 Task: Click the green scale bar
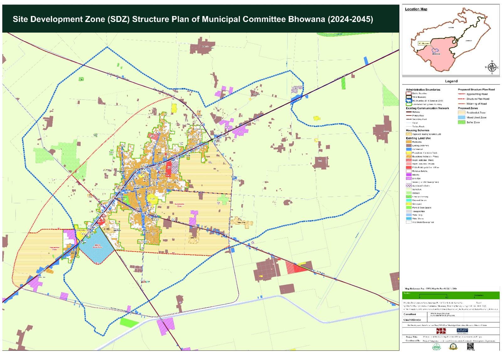[x=451, y=295]
